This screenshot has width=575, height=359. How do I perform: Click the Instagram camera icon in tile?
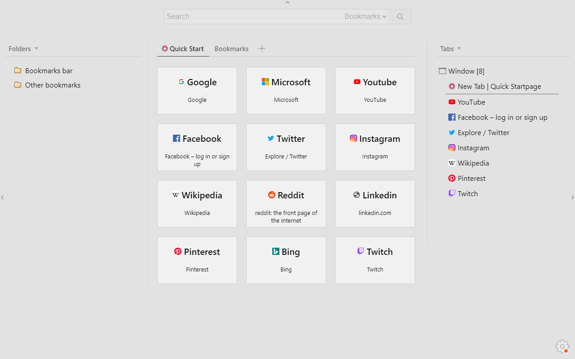point(354,138)
